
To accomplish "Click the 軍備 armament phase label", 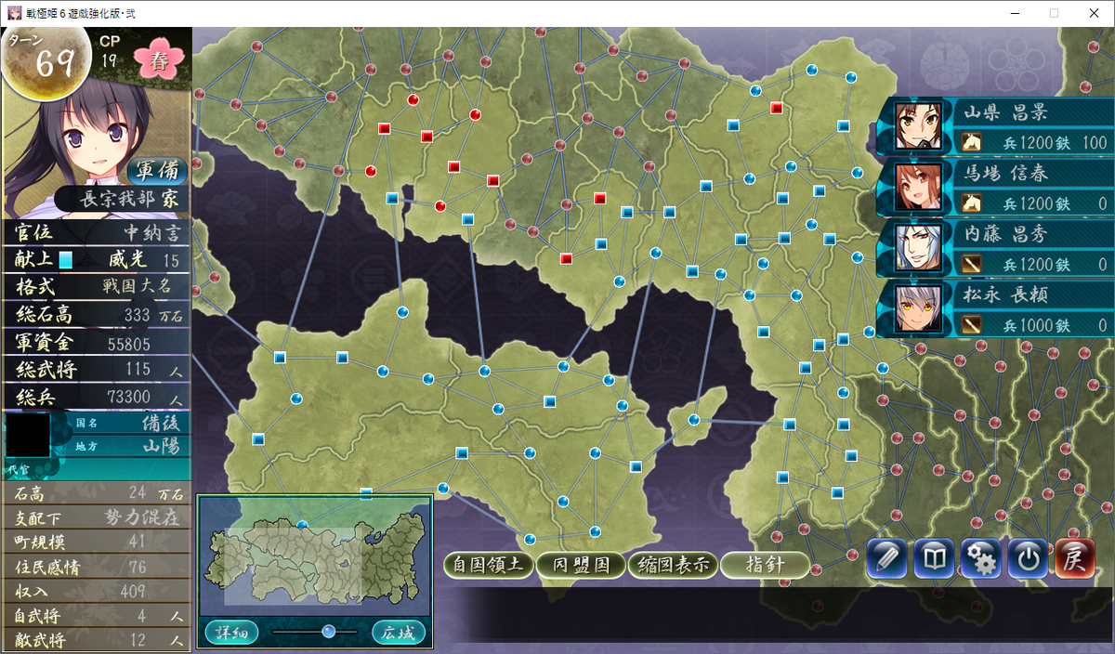I will tap(156, 172).
